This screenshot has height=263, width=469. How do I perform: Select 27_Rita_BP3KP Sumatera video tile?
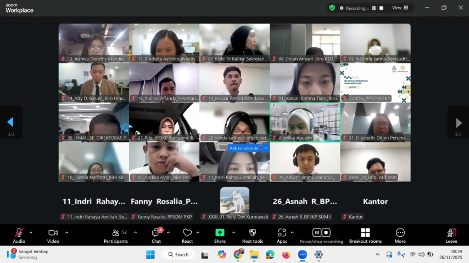pos(164,122)
